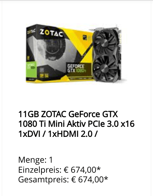Screen dimensions: 153x196
Task: Click the small ZOTAC logo on box side
Action: point(31,31)
